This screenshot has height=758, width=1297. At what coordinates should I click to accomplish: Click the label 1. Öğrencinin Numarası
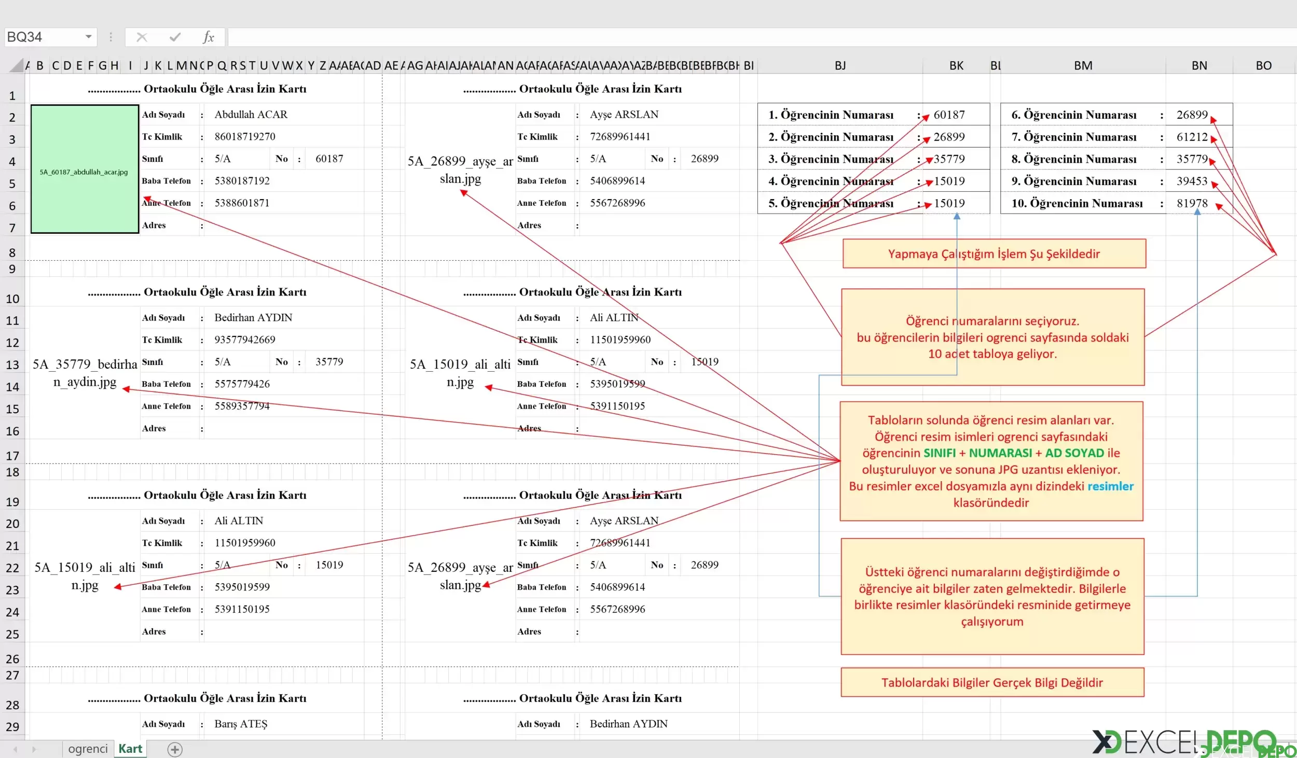tap(831, 115)
